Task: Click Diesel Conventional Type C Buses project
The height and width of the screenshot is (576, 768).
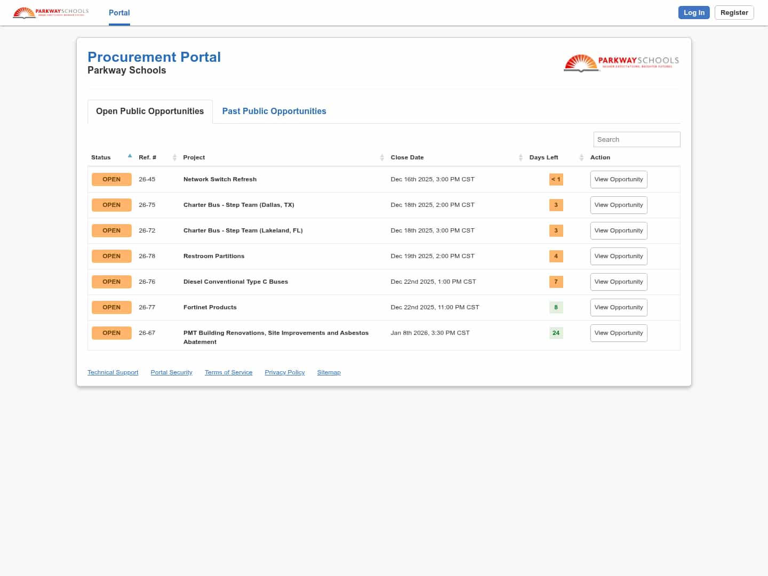Action: tap(235, 282)
